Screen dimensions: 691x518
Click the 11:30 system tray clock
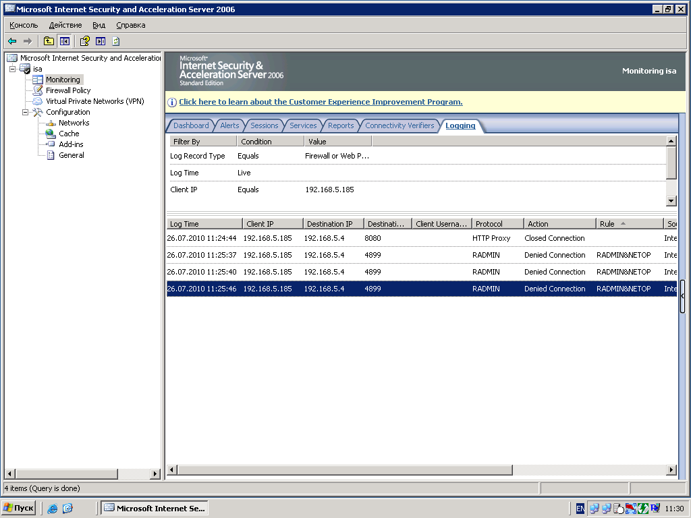coord(674,509)
